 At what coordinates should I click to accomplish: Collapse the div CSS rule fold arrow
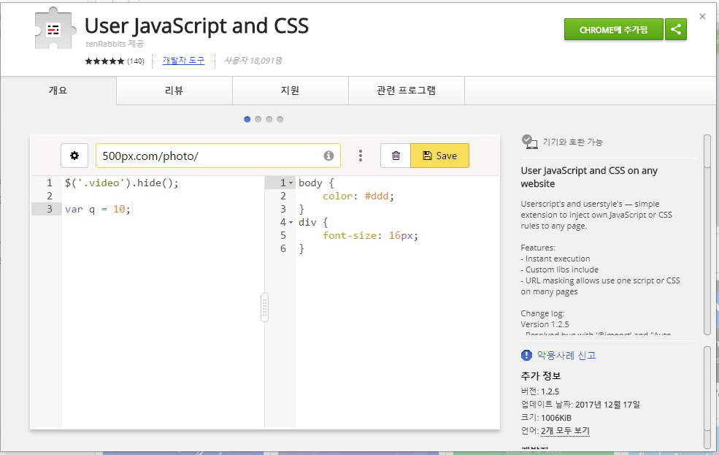(x=291, y=222)
